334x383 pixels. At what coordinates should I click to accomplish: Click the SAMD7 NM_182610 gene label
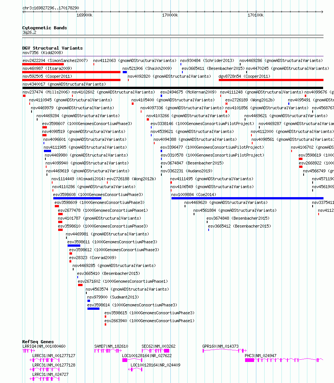(111, 346)
